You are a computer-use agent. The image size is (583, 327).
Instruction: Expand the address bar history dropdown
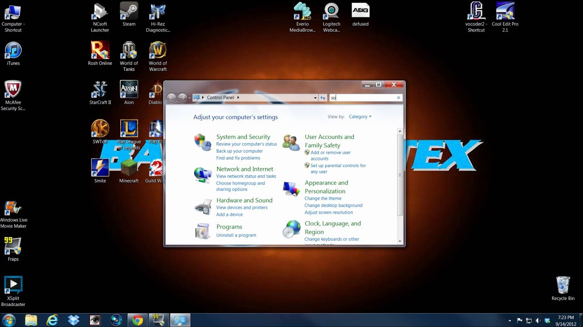pyautogui.click(x=315, y=98)
